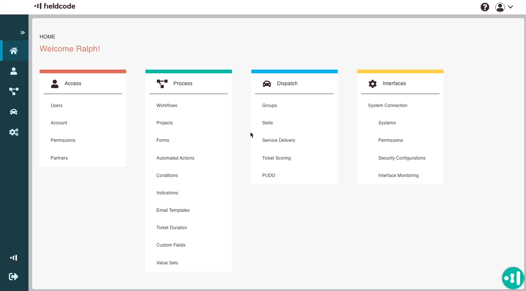The image size is (526, 291).
Task: Click the car icon in the Dispatch card
Action: coord(267,84)
